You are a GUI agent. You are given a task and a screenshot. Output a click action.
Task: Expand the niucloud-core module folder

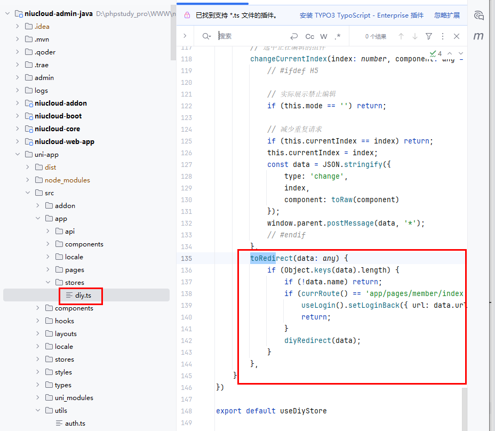[x=18, y=129]
